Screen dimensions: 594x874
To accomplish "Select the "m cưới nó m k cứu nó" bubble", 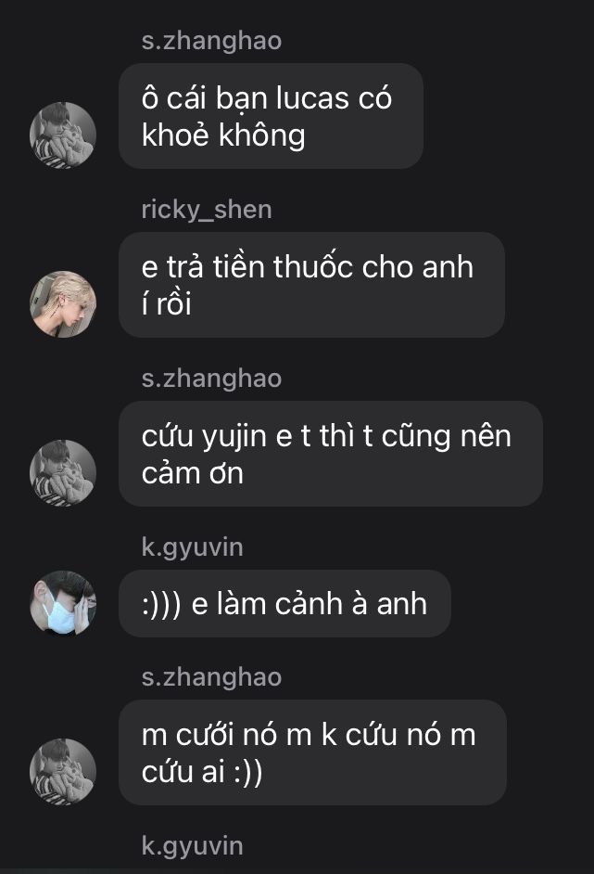I will (312, 752).
